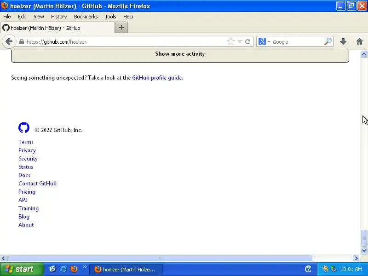This screenshot has width=368, height=276.
Task: Click the lock icon in the address bar
Action: (22, 42)
